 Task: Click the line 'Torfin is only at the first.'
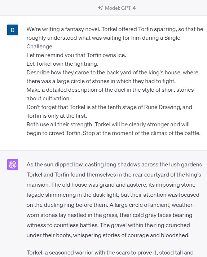(x=57, y=116)
